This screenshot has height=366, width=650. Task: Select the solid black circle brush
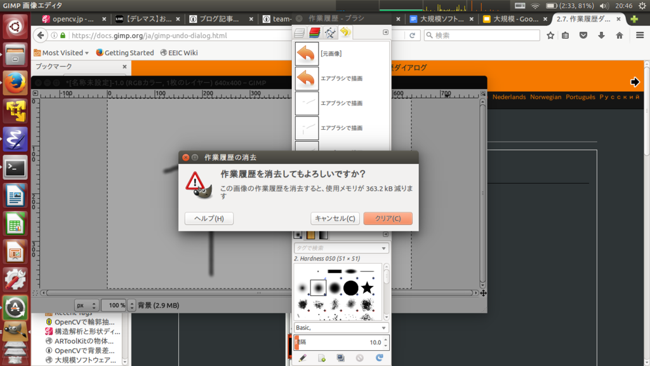[x=350, y=288]
